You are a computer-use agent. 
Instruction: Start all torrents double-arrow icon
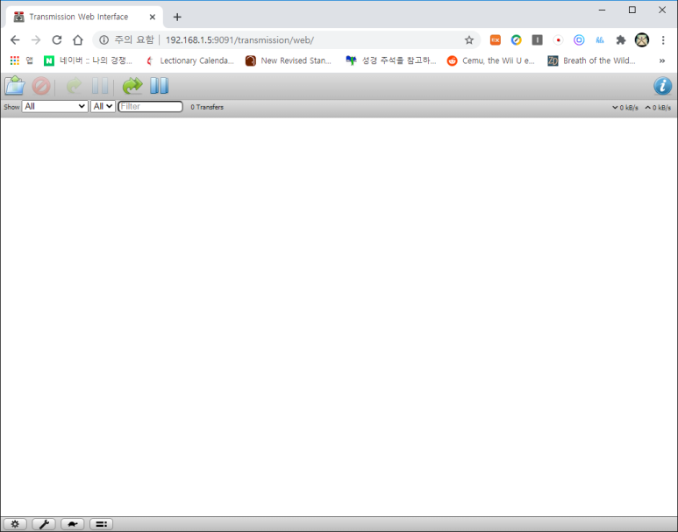point(132,86)
